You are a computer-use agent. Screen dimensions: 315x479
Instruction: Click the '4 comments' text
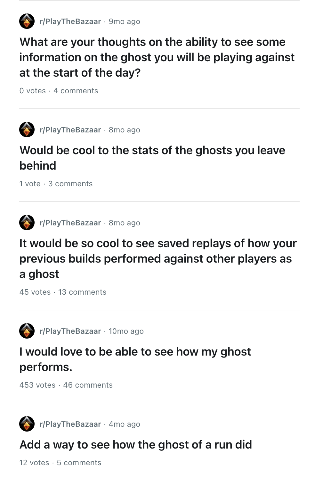click(x=76, y=91)
